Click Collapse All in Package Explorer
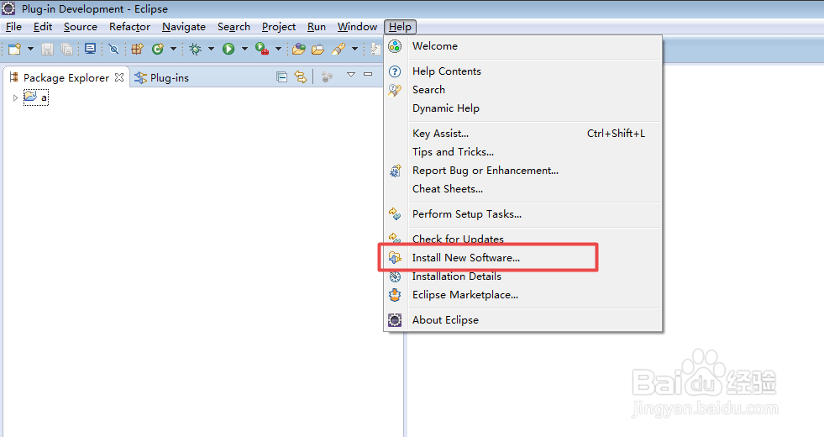 tap(281, 77)
